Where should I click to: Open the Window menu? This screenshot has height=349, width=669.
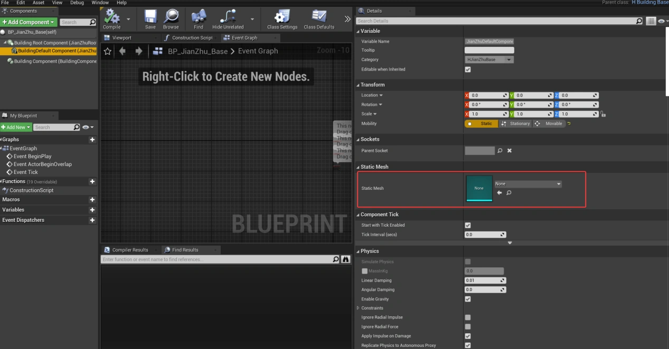(x=100, y=3)
